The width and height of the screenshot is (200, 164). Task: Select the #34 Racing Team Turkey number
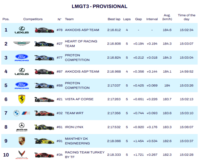point(60,155)
